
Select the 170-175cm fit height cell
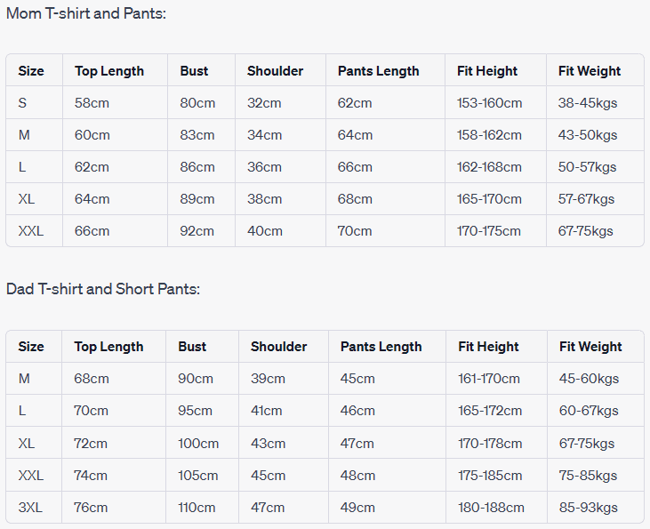489,231
